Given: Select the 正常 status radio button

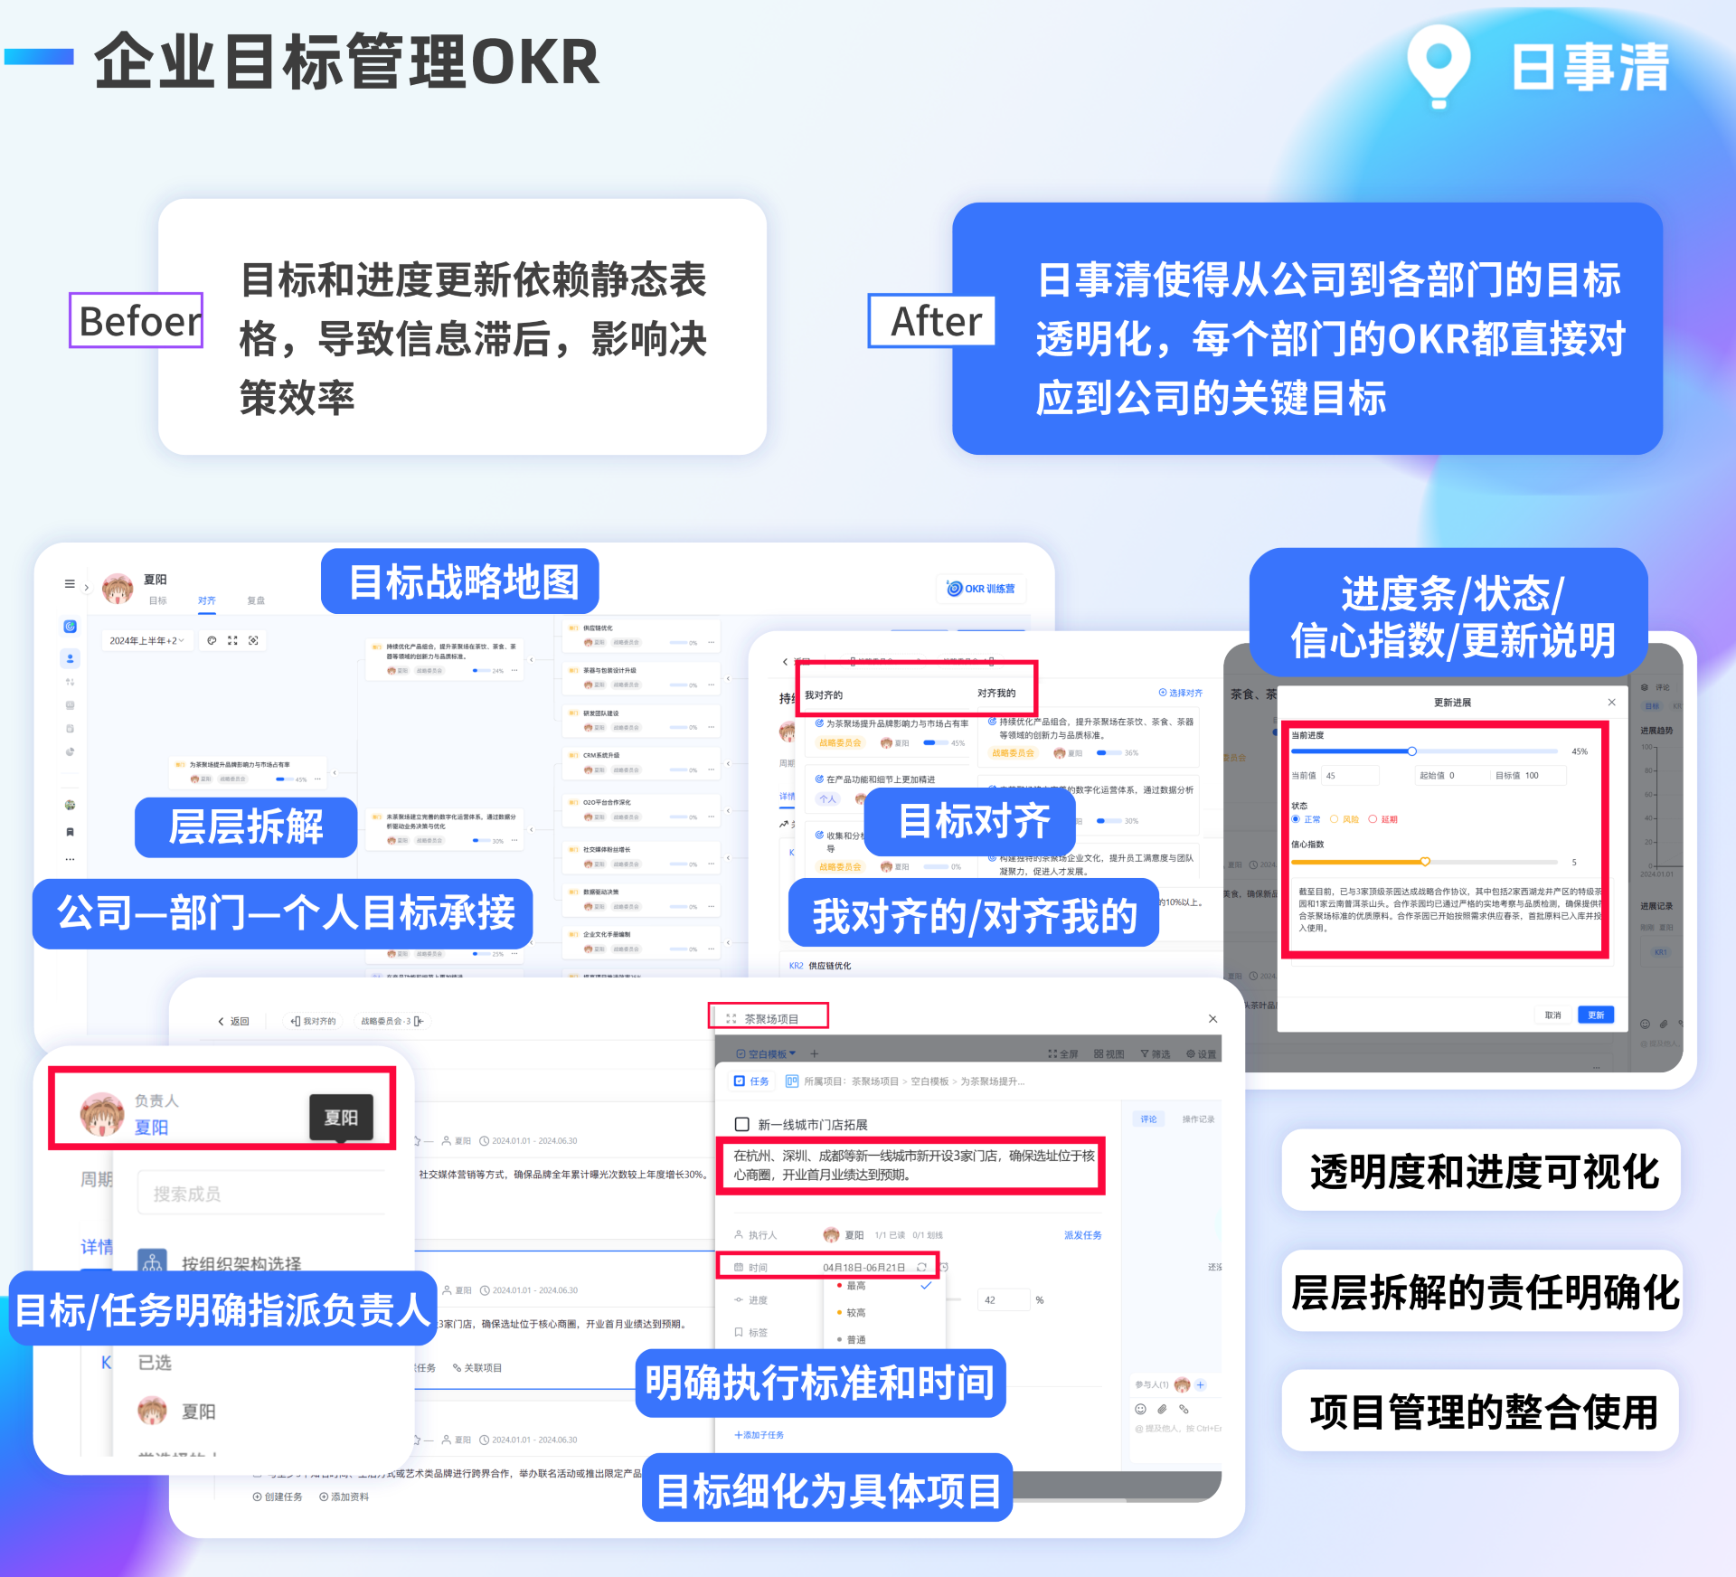Looking at the screenshot, I should [1296, 819].
